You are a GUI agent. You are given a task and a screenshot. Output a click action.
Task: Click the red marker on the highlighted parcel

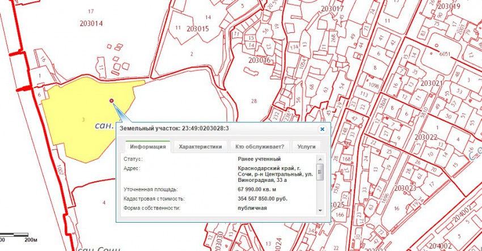click(112, 101)
